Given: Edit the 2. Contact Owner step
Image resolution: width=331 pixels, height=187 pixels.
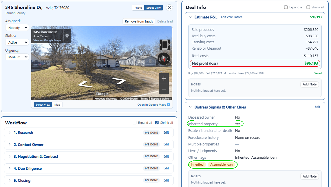Looking at the screenshot, I should click(166, 144).
